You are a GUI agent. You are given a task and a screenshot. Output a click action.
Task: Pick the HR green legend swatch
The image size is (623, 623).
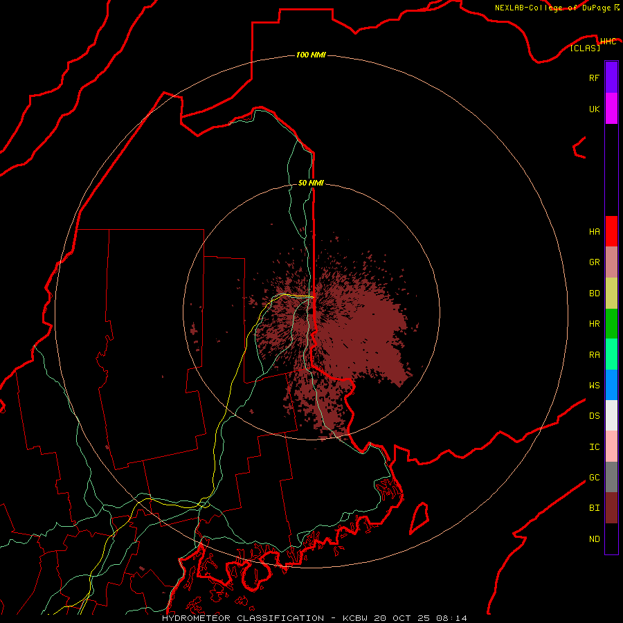point(611,324)
